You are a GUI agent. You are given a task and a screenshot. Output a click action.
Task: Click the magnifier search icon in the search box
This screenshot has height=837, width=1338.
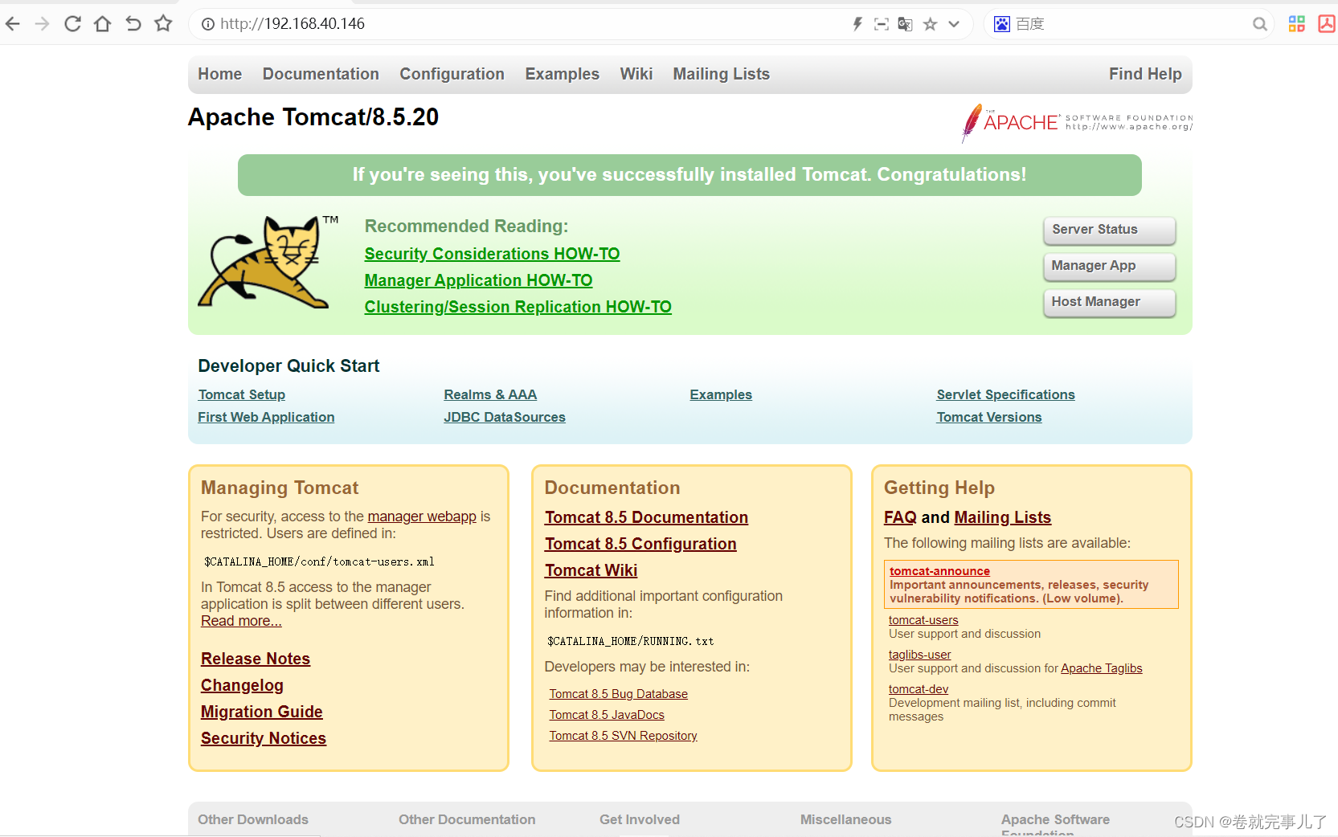click(1260, 24)
